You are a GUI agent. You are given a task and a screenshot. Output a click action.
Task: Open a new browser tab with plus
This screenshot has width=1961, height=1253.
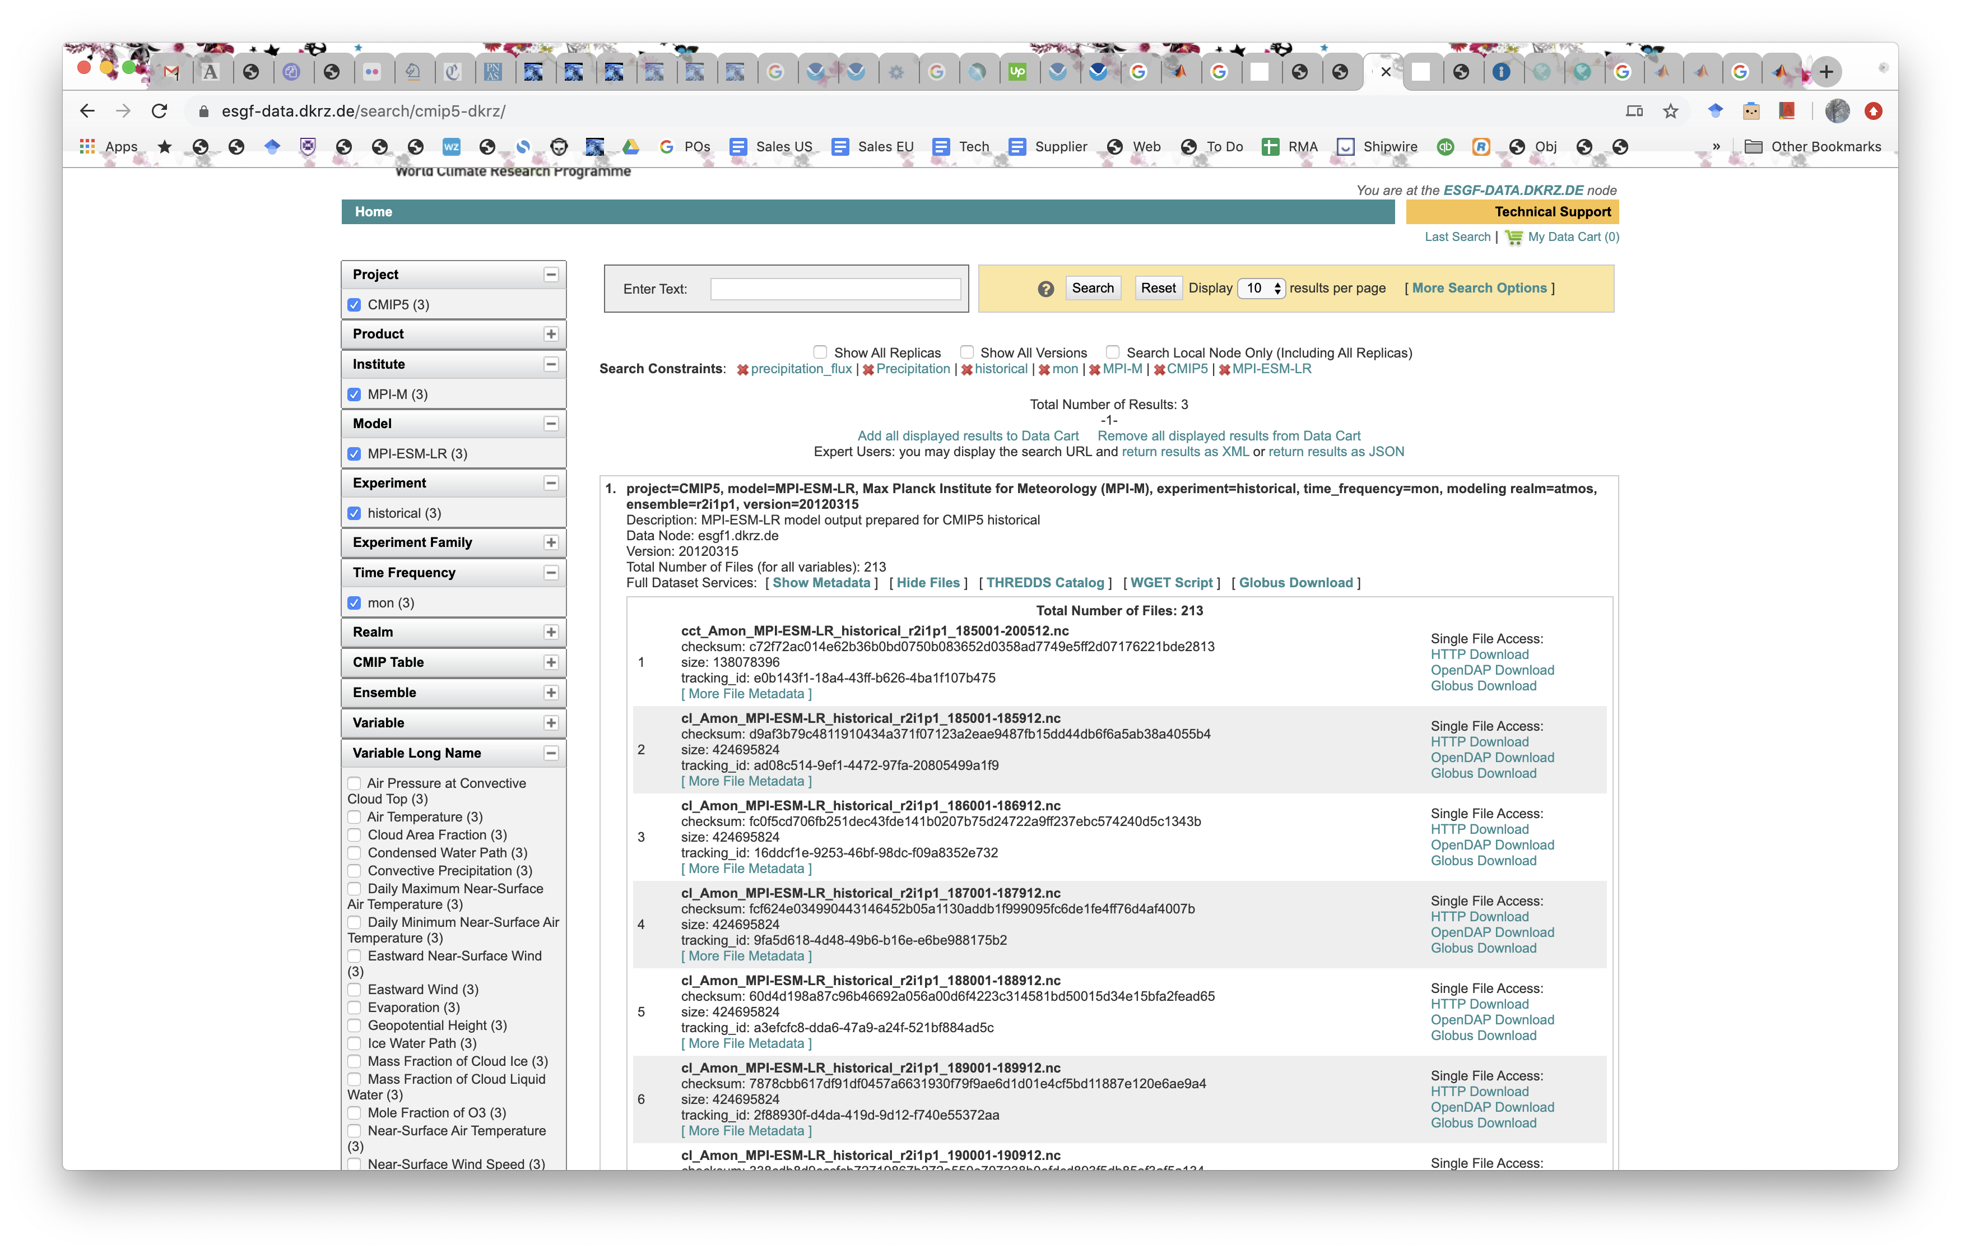point(1827,72)
